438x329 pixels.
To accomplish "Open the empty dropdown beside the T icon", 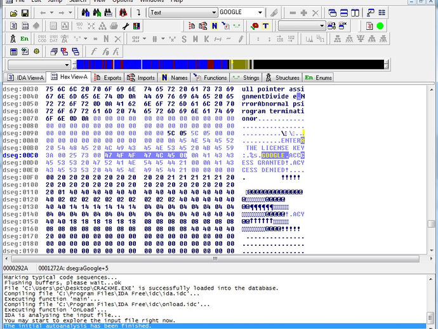I will click(x=302, y=26).
